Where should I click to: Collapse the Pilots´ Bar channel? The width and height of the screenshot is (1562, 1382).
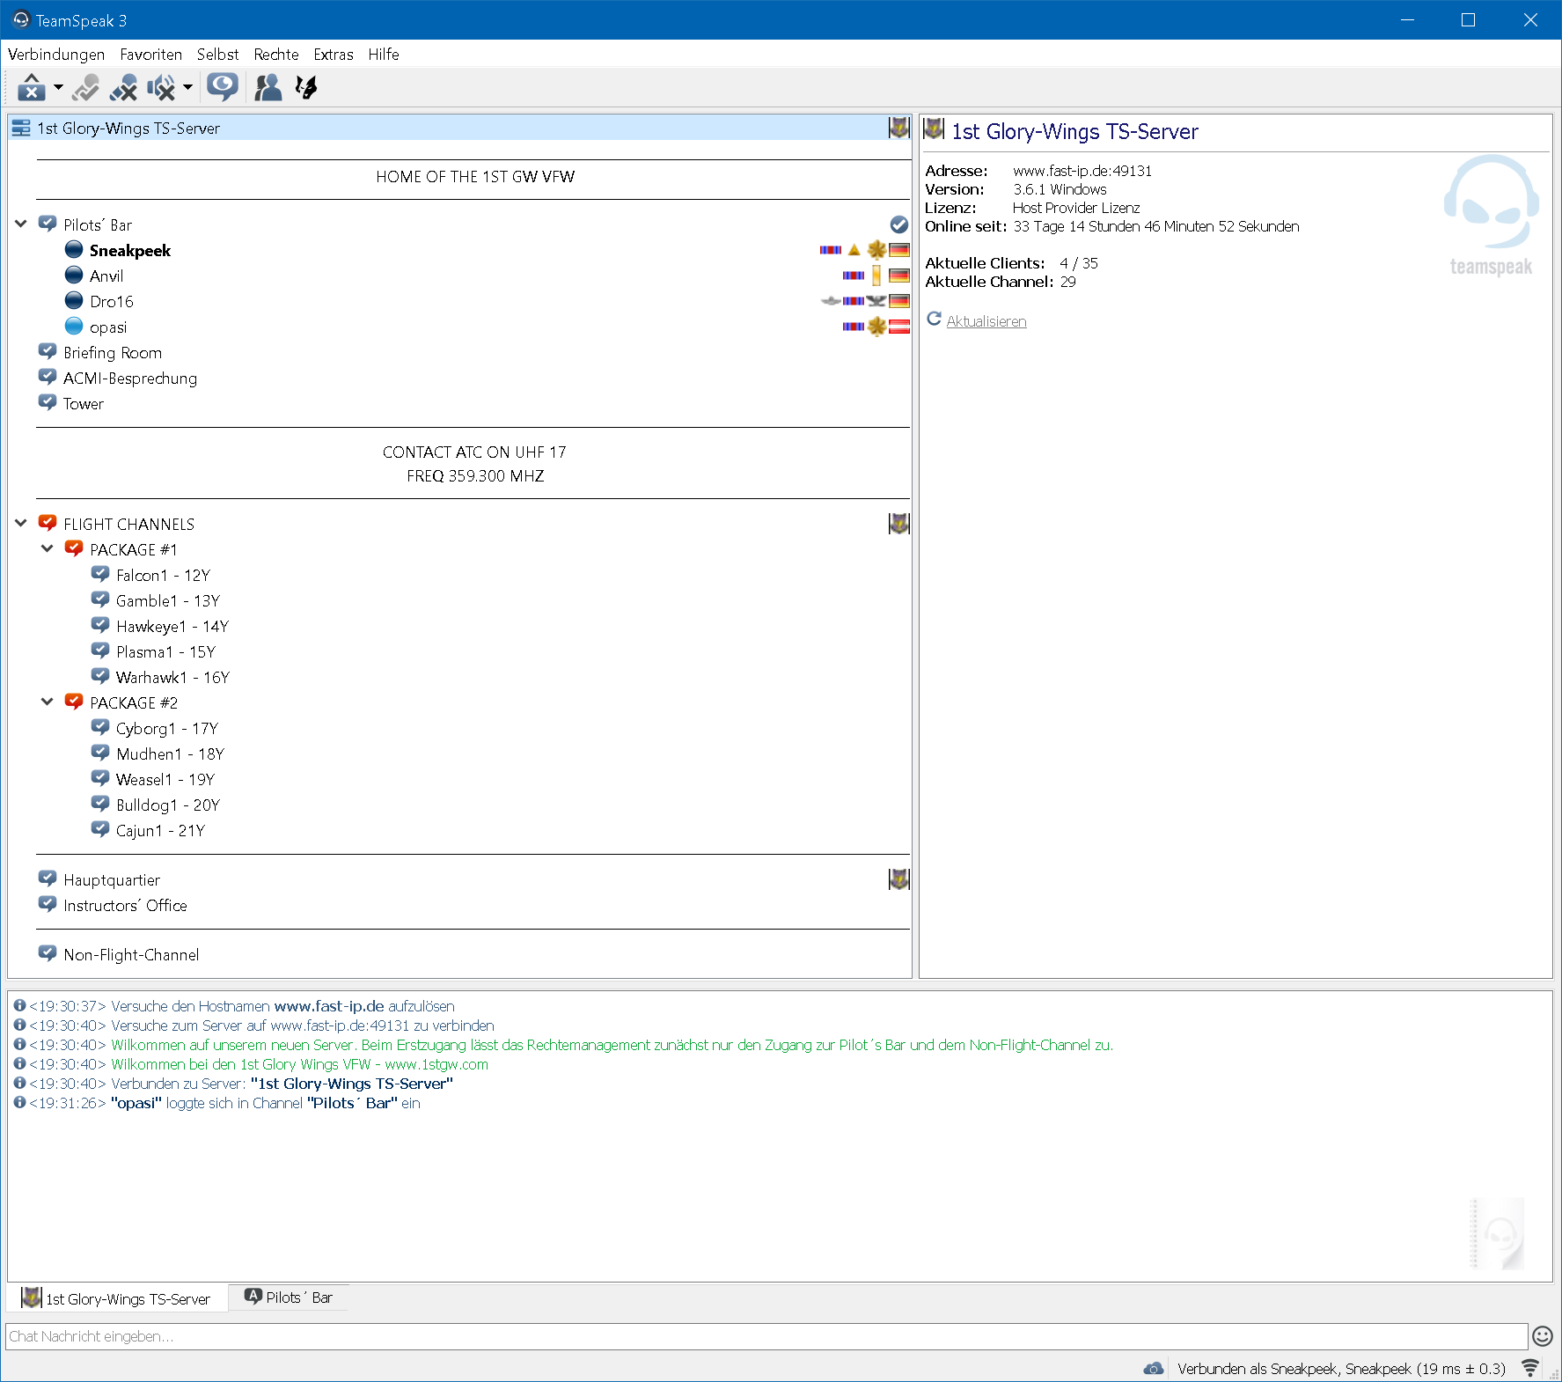coord(21,224)
